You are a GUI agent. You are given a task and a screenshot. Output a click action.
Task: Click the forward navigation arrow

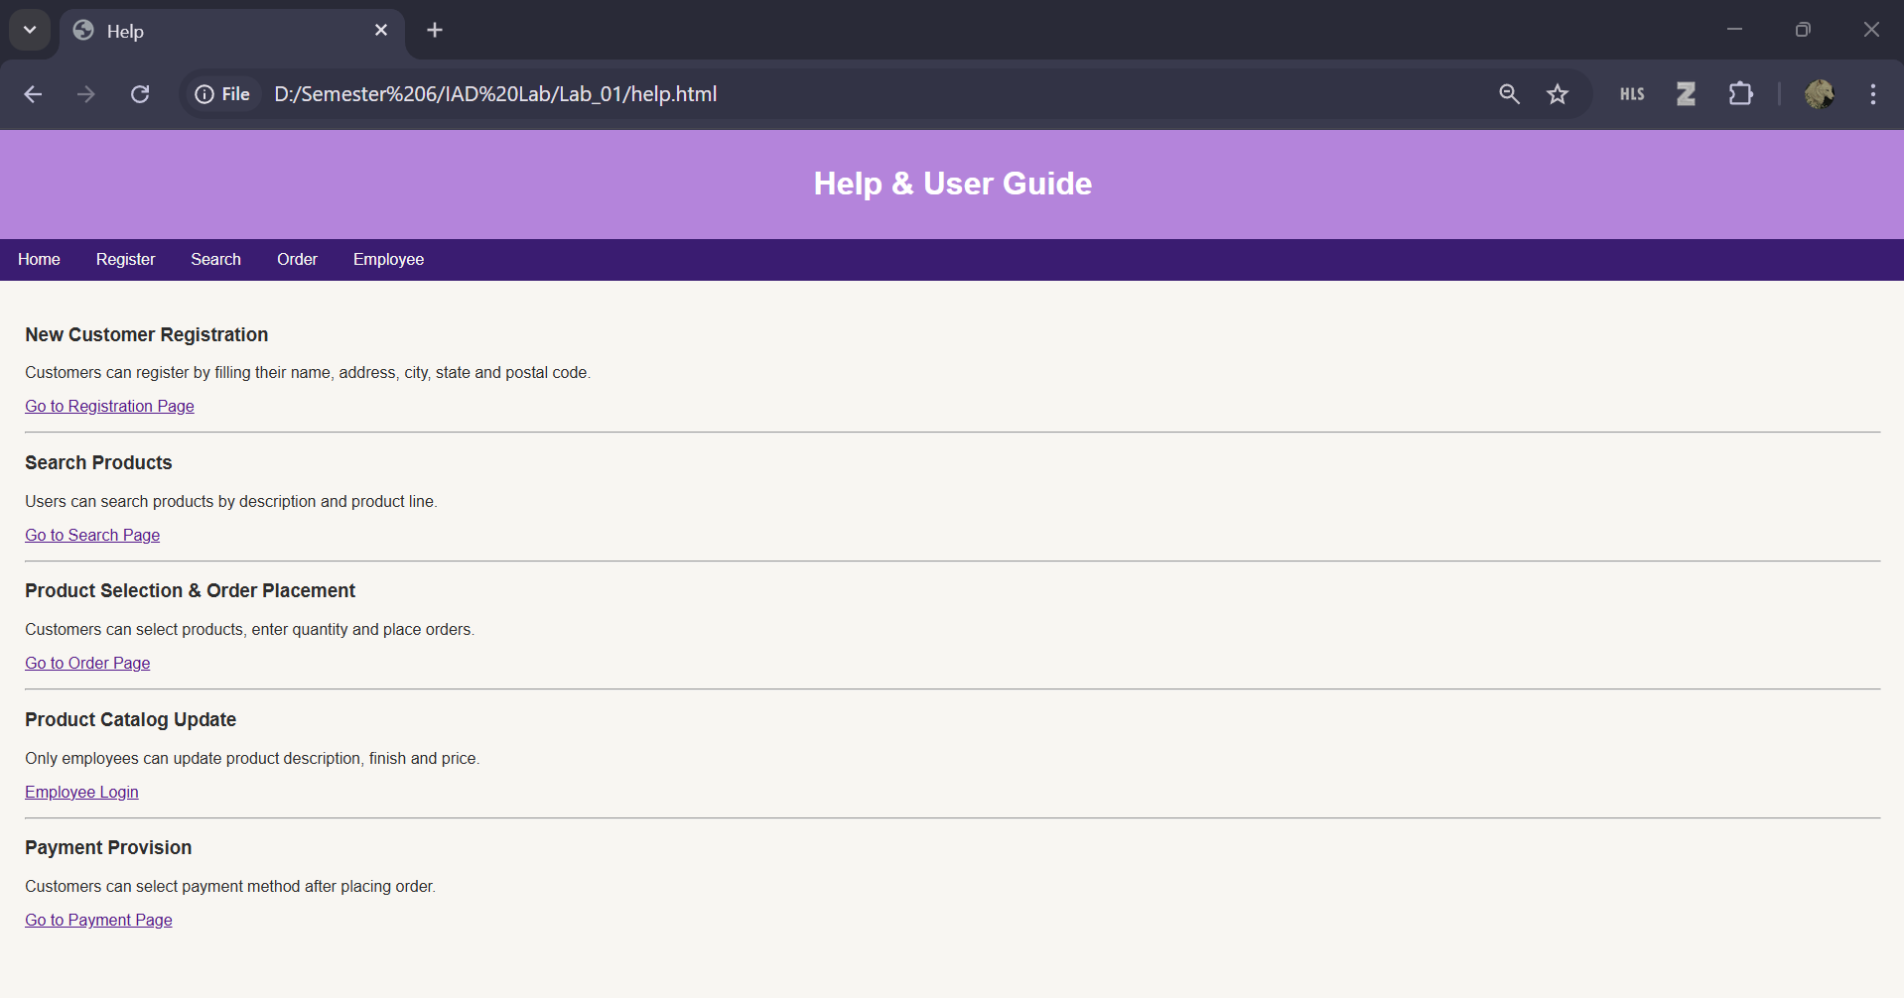coord(86,94)
